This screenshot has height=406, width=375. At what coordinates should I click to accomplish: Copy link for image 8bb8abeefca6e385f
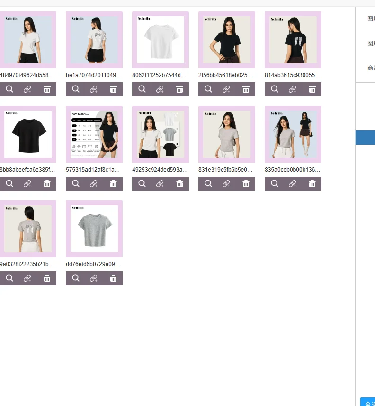click(27, 184)
